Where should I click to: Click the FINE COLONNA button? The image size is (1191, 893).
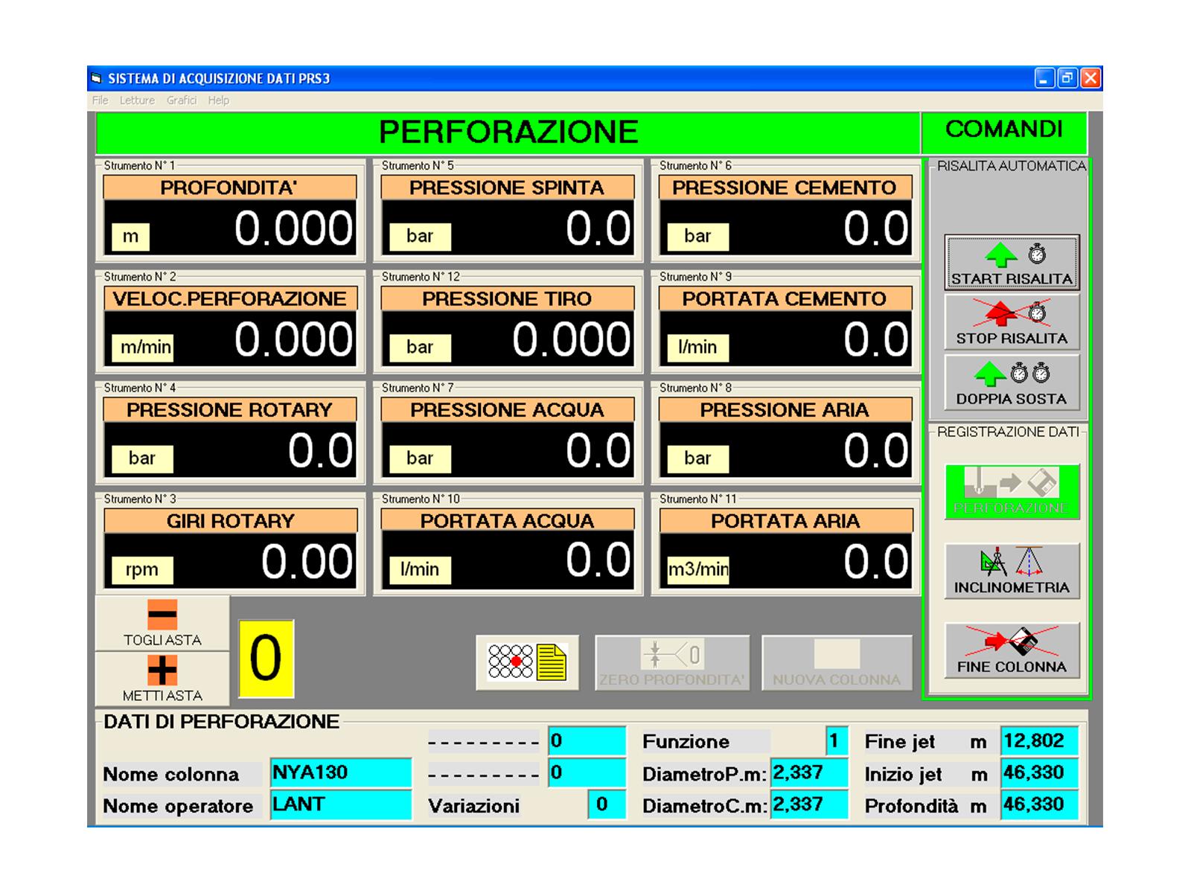tap(1012, 650)
